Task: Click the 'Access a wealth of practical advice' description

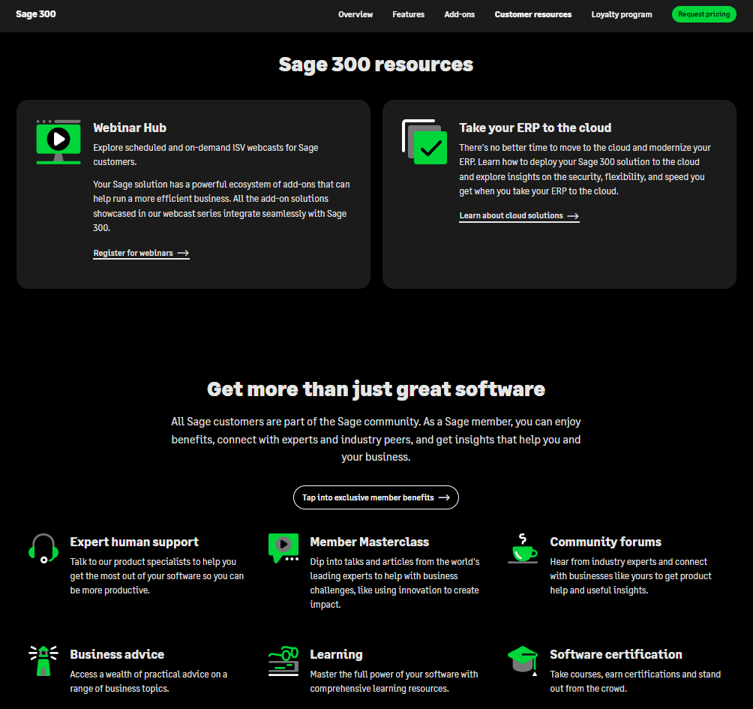Action: pos(148,681)
